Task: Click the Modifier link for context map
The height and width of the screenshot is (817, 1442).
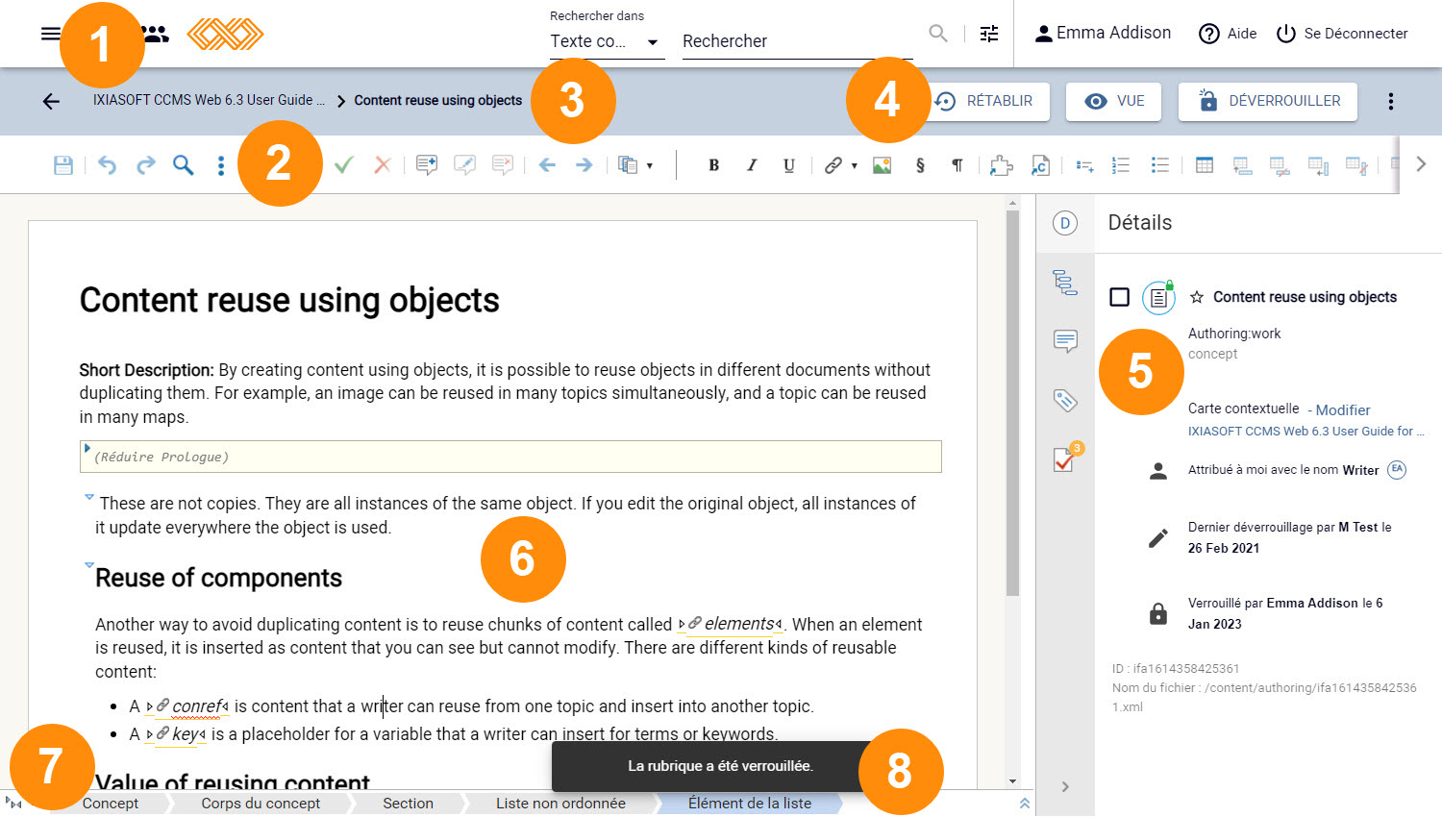Action: click(x=1343, y=409)
